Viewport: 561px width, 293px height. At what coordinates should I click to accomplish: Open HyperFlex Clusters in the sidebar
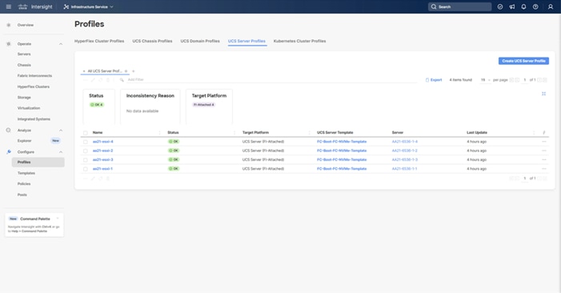(34, 86)
